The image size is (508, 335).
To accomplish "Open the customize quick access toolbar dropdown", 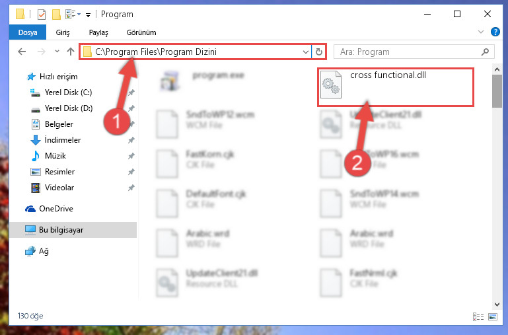I will coord(88,15).
